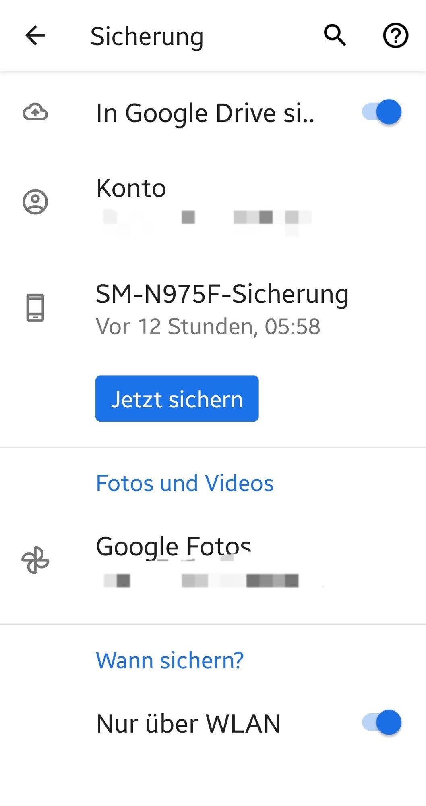Tap the Nur über WLAN label
The image size is (426, 806).
coord(188,723)
